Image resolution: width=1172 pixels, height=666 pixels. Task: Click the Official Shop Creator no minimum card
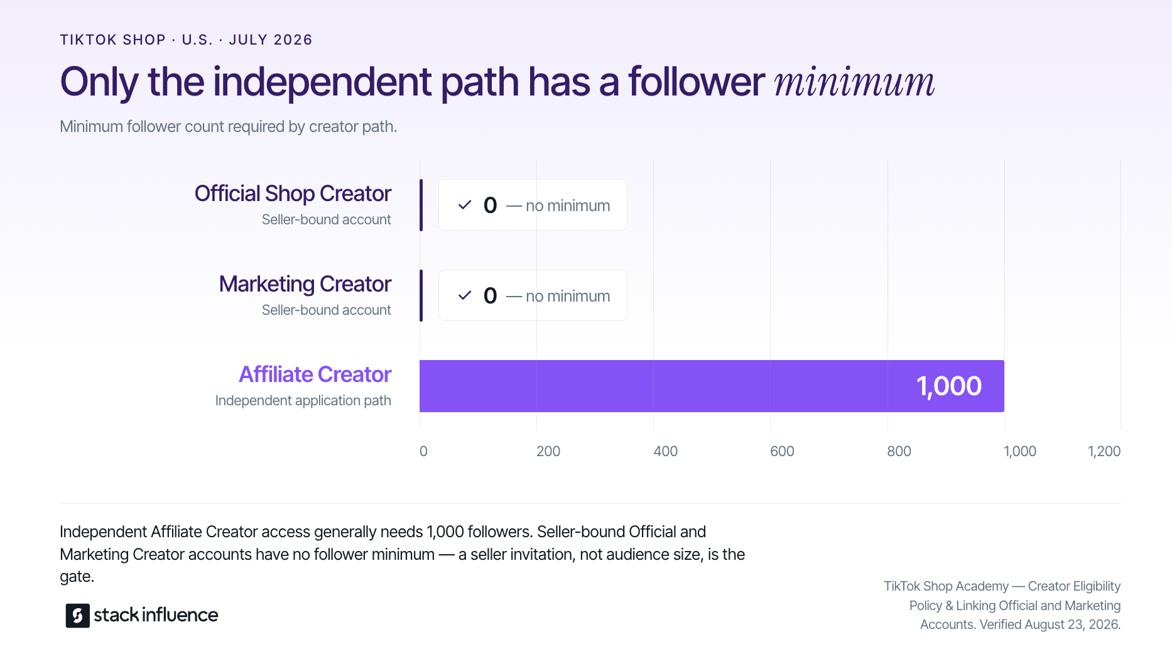click(533, 205)
